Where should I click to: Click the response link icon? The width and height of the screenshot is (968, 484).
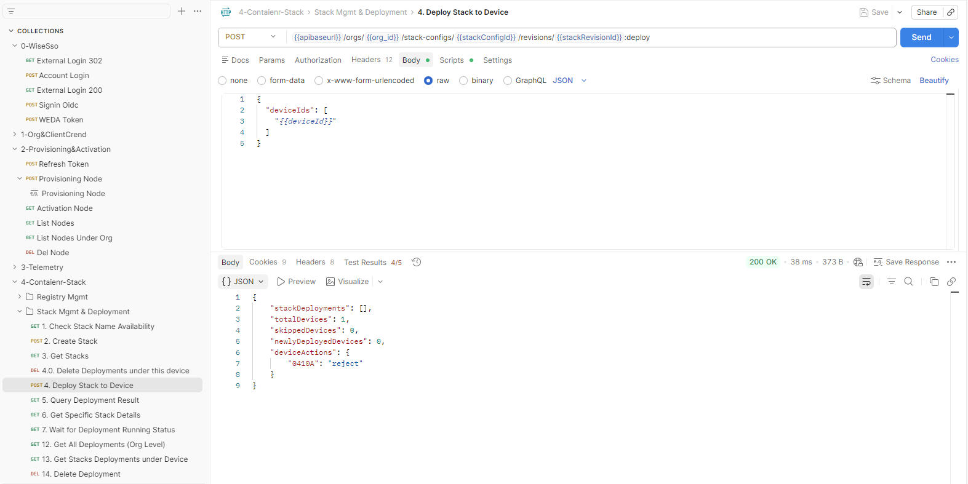951,282
